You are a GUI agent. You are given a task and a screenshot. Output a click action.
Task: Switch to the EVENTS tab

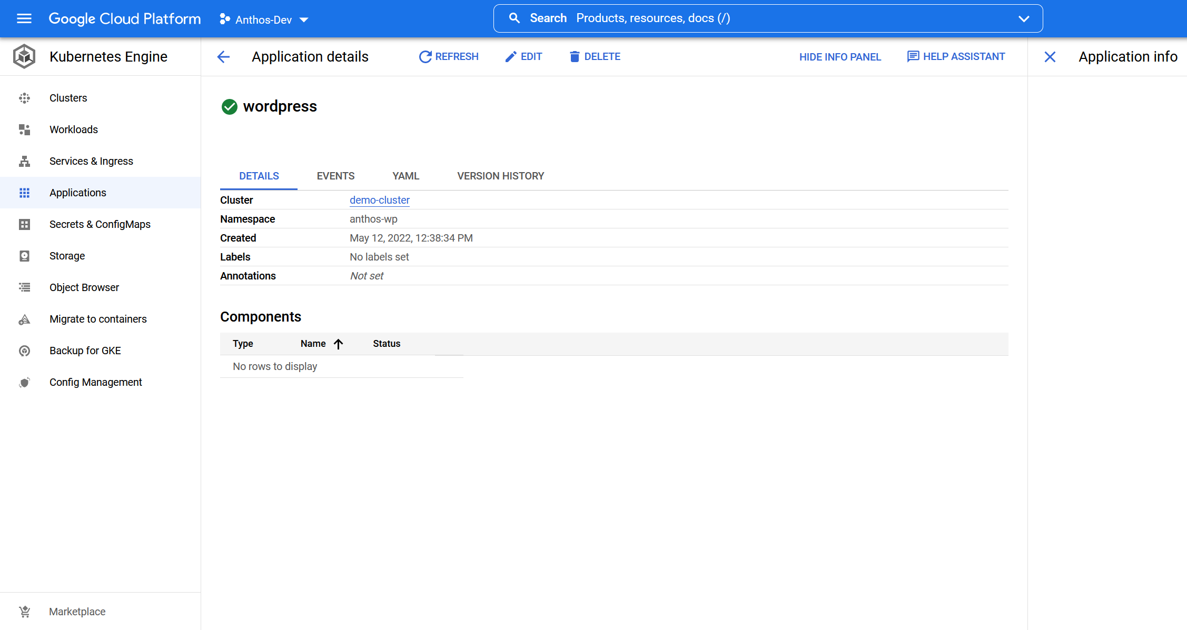(x=335, y=176)
